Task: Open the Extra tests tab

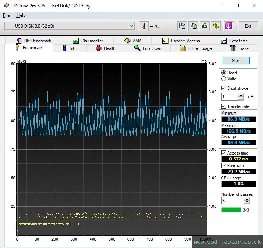Action: tap(234, 41)
